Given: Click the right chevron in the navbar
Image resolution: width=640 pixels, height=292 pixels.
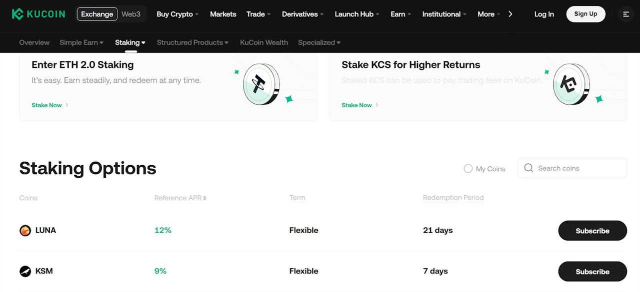Looking at the screenshot, I should 510,14.
